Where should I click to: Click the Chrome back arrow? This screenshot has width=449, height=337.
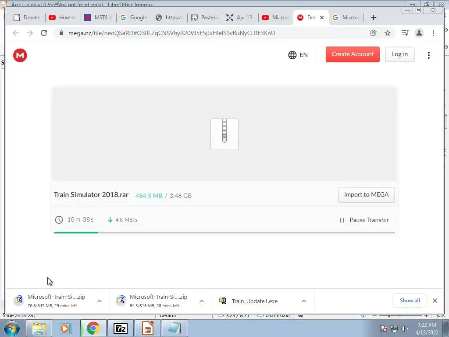(16, 33)
